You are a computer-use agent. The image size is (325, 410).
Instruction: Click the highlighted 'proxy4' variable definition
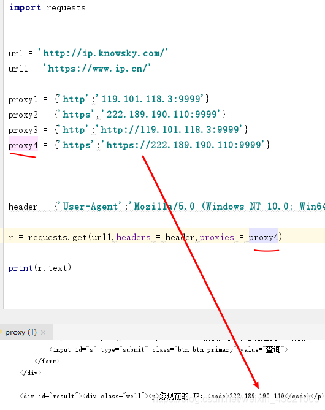(23, 145)
